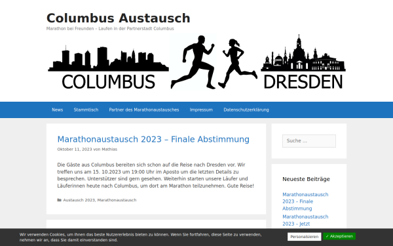Open the News menu item

pyautogui.click(x=58, y=110)
